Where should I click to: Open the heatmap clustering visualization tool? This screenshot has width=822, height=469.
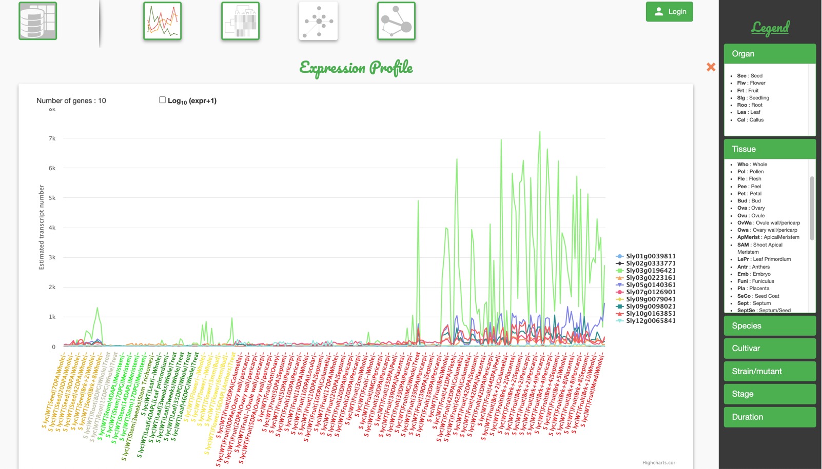click(x=240, y=21)
